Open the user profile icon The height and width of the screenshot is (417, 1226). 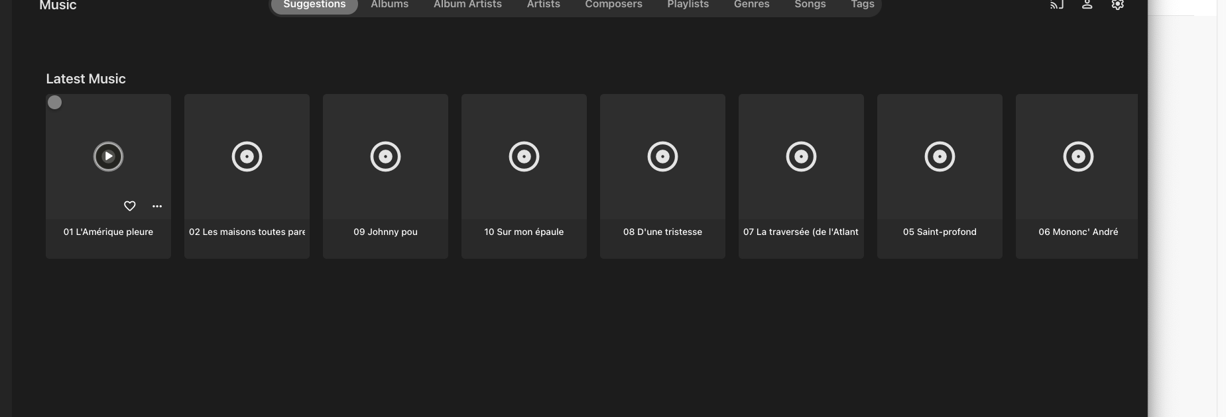[x=1087, y=5]
